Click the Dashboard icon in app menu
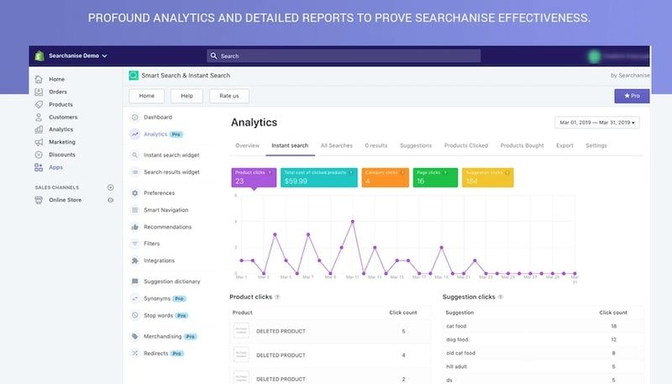 pos(135,117)
